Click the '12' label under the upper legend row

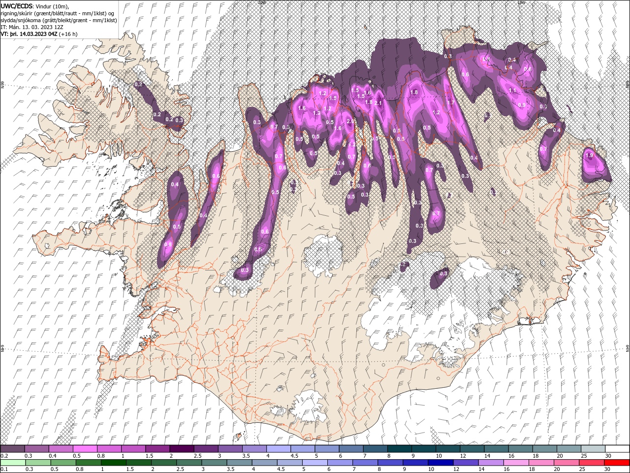[x=463, y=456]
